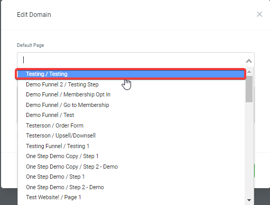Pick One Step Demo Copy / Step 2 - Demo
The width and height of the screenshot is (270, 205).
131,167
